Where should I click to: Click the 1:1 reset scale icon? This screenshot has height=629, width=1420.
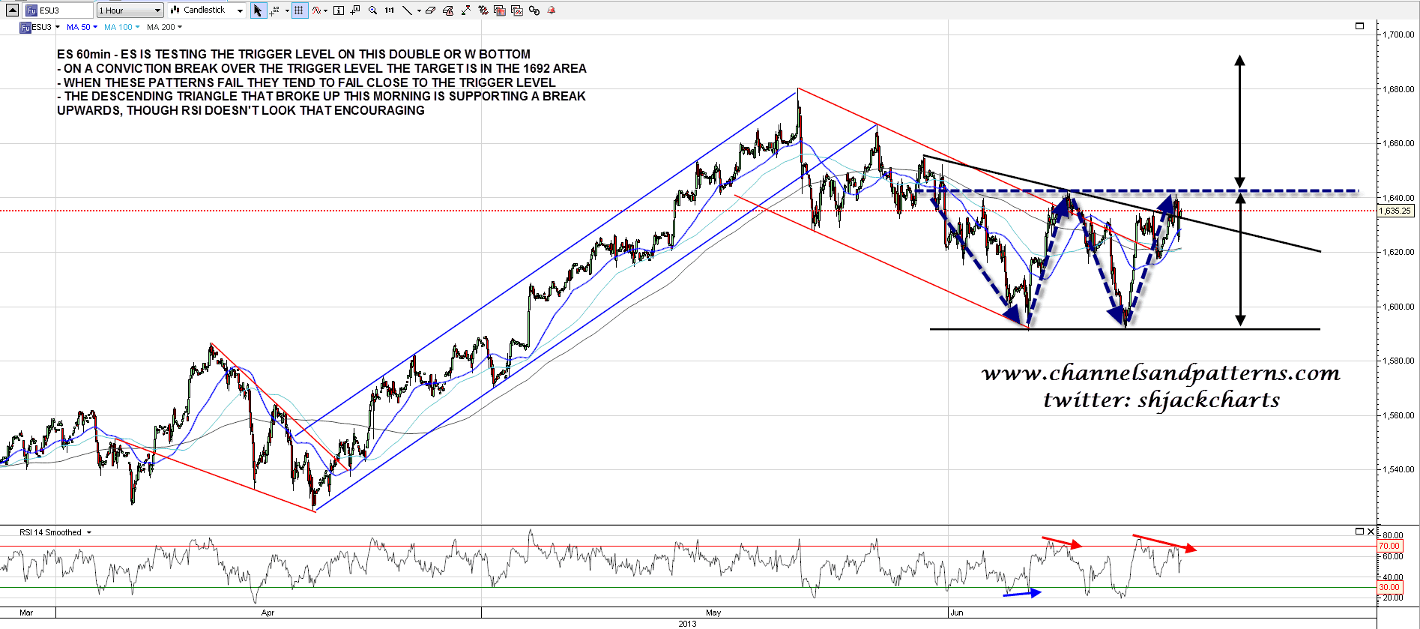(390, 10)
